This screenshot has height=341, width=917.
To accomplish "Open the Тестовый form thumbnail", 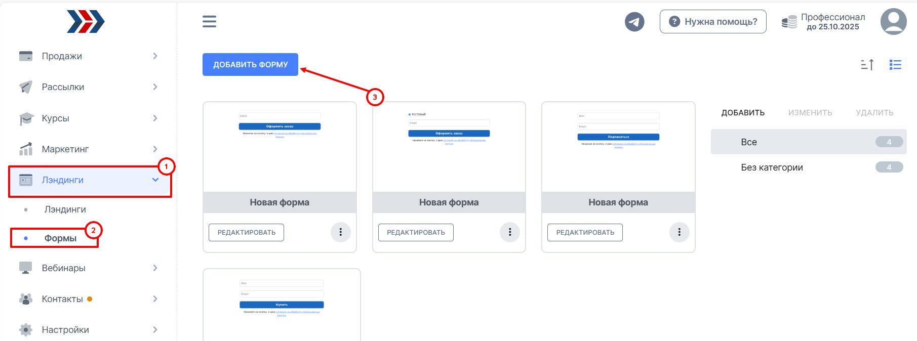I will (449, 147).
